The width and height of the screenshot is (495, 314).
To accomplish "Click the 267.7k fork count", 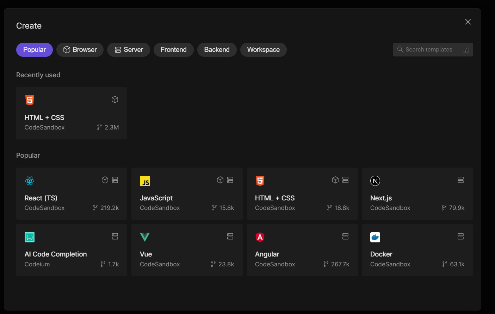I will click(x=336, y=264).
